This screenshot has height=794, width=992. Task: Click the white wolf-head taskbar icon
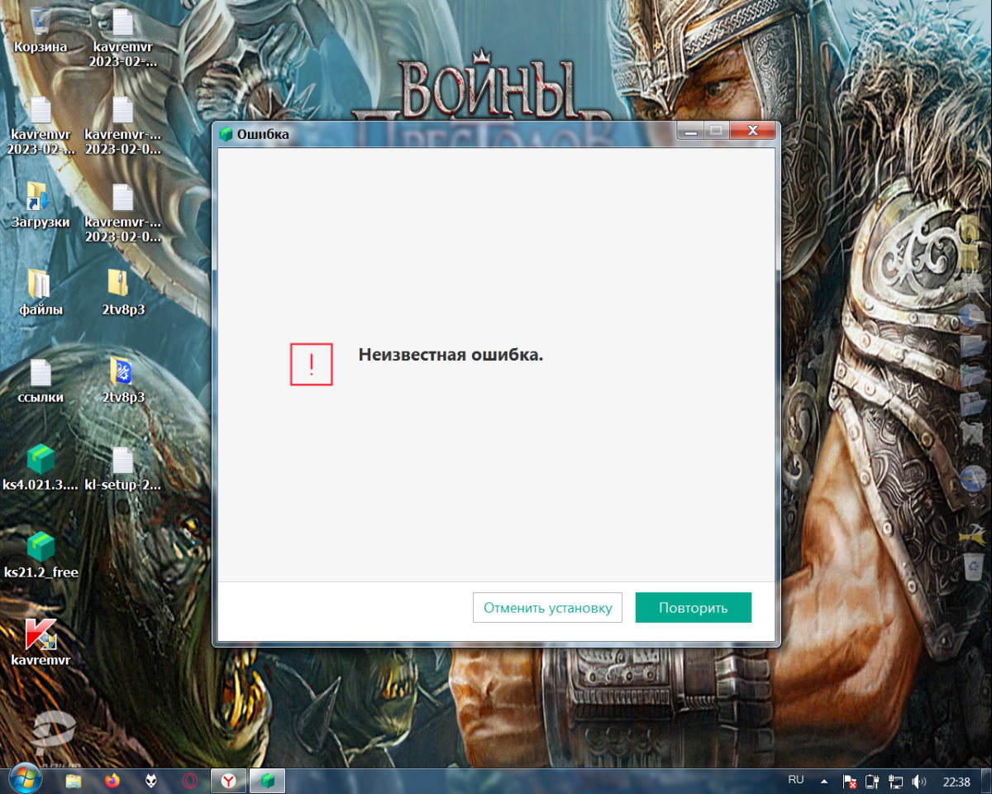pos(151,780)
